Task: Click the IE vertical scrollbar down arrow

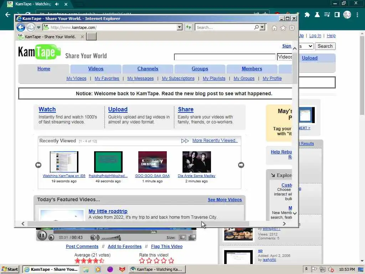Action: tap(295, 213)
